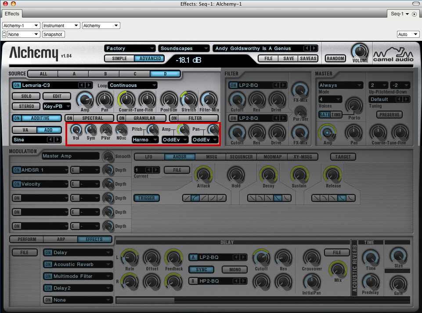Click the Sine waveform next arrow
This screenshot has width=422, height=313.
[x=57, y=140]
